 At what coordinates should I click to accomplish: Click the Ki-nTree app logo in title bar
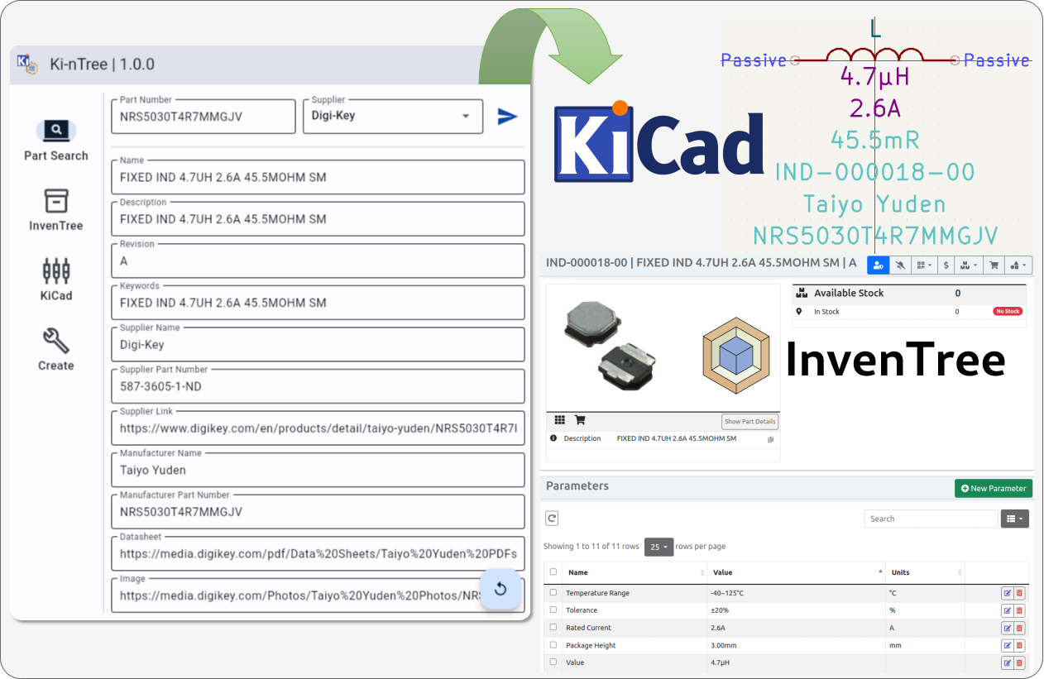coord(27,64)
